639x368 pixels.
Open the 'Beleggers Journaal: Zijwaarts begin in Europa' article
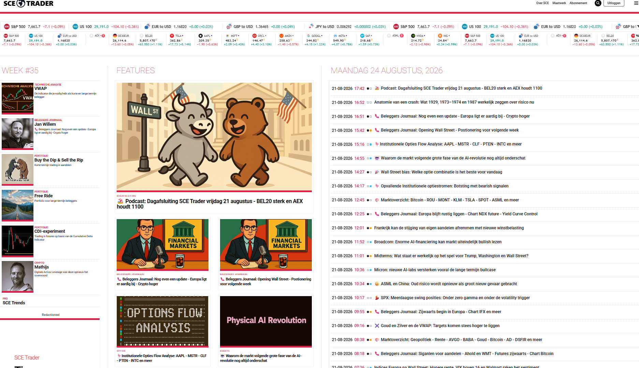tap(441, 312)
